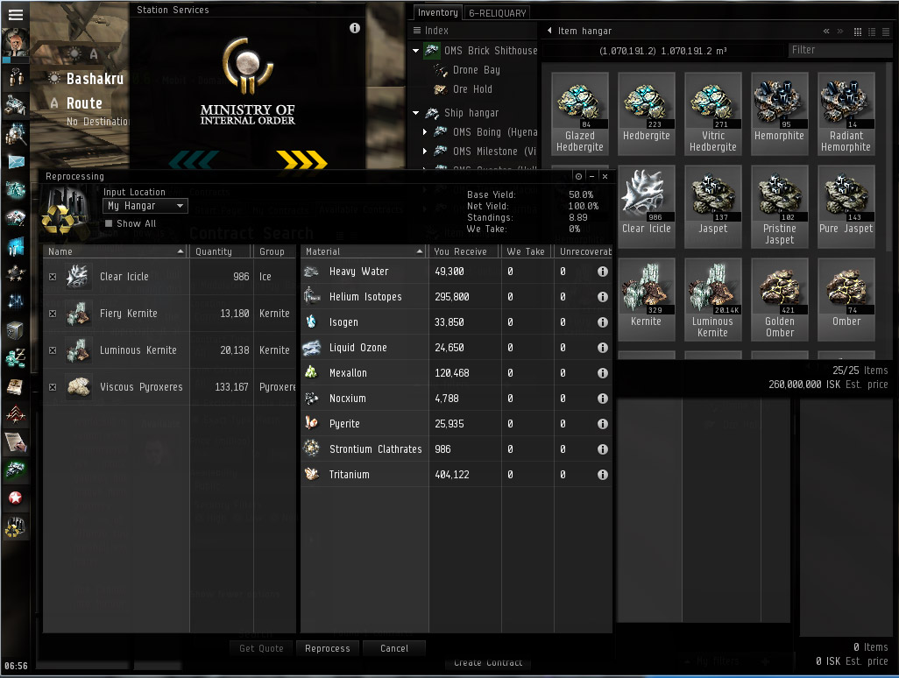
Task: Open Ore Hold in inventory tree
Action: (x=472, y=89)
